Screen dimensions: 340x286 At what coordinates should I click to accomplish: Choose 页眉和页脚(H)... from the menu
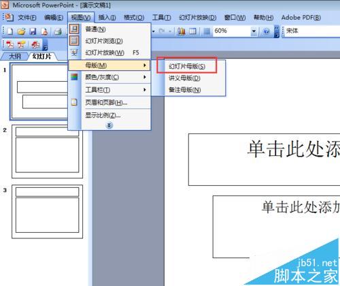pos(109,103)
